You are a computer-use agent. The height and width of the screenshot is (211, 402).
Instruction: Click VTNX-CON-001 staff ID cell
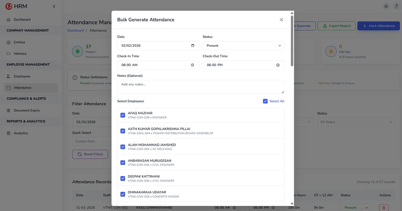coord(116,208)
